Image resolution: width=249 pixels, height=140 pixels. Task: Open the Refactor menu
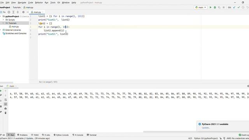[x=39, y=3]
